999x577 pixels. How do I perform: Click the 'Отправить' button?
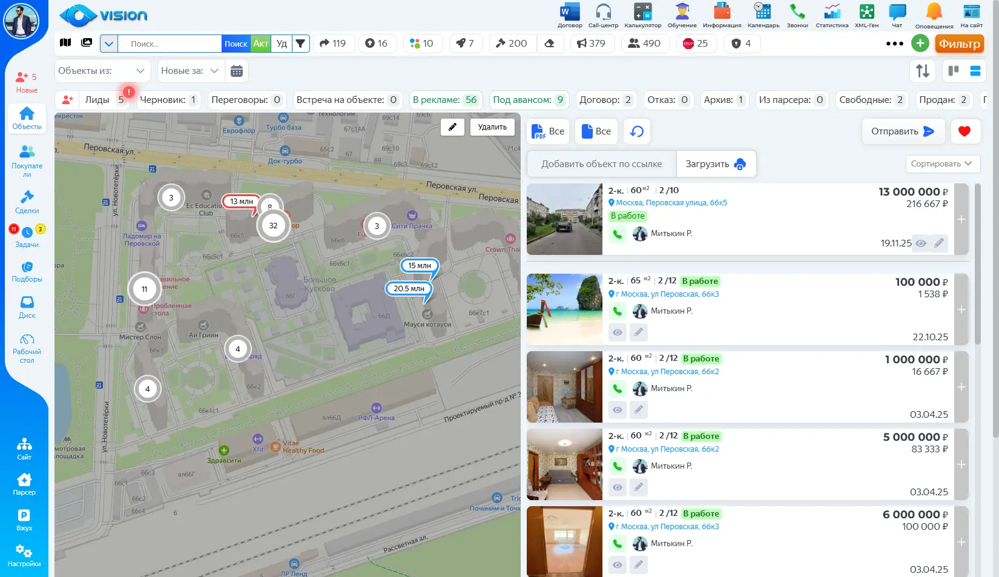click(x=902, y=131)
